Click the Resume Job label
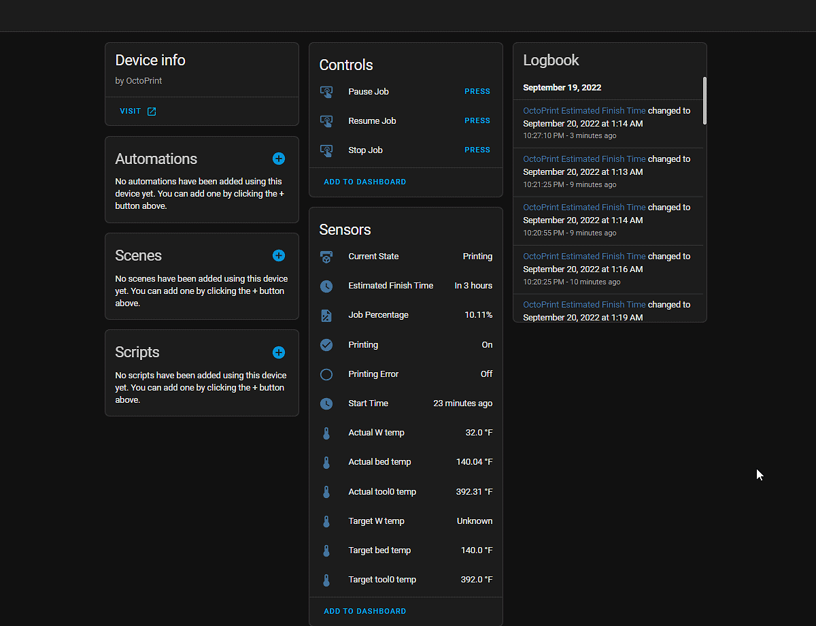This screenshot has width=816, height=626. (372, 121)
